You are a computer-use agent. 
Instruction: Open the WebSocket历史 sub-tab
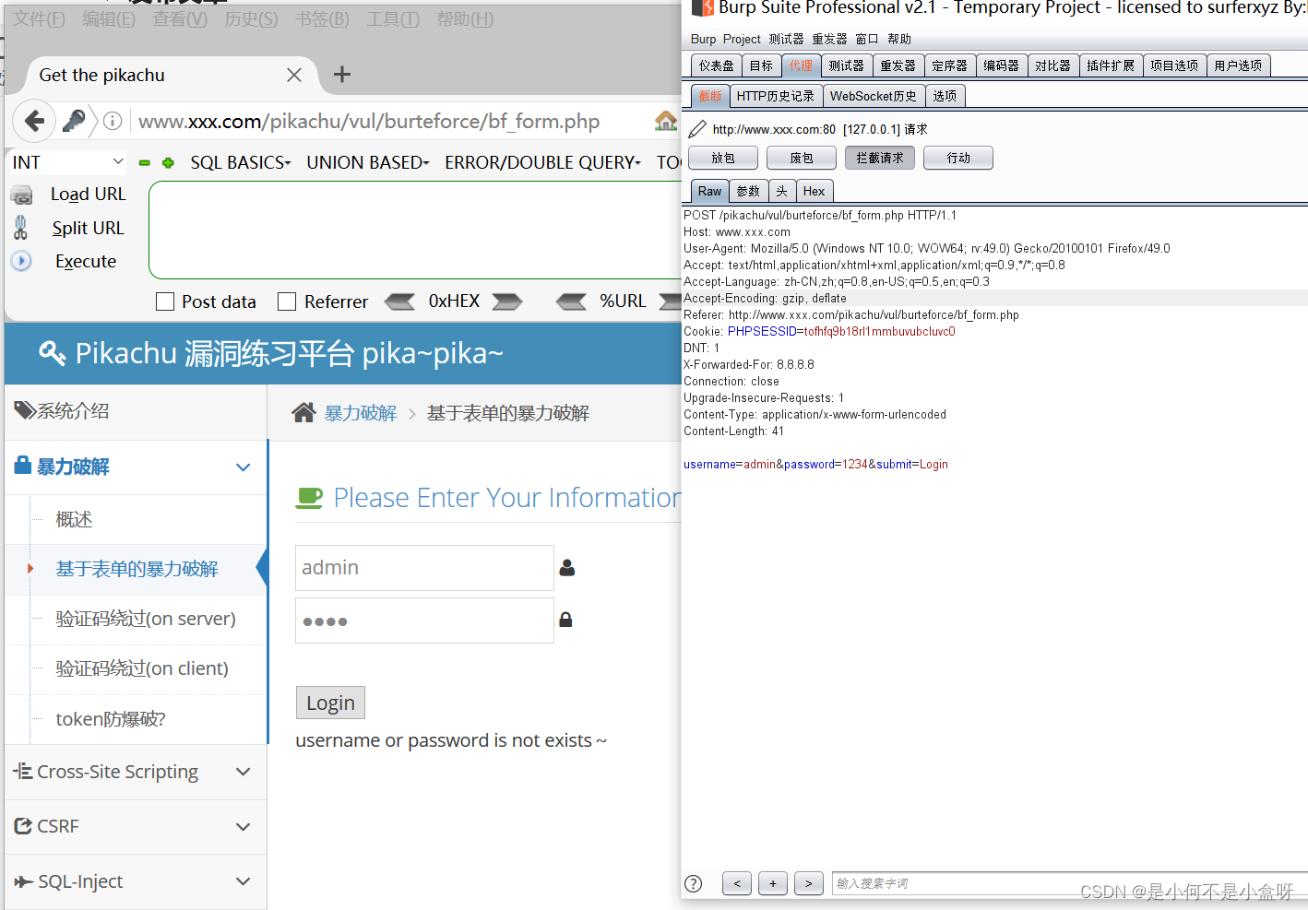[x=873, y=96]
